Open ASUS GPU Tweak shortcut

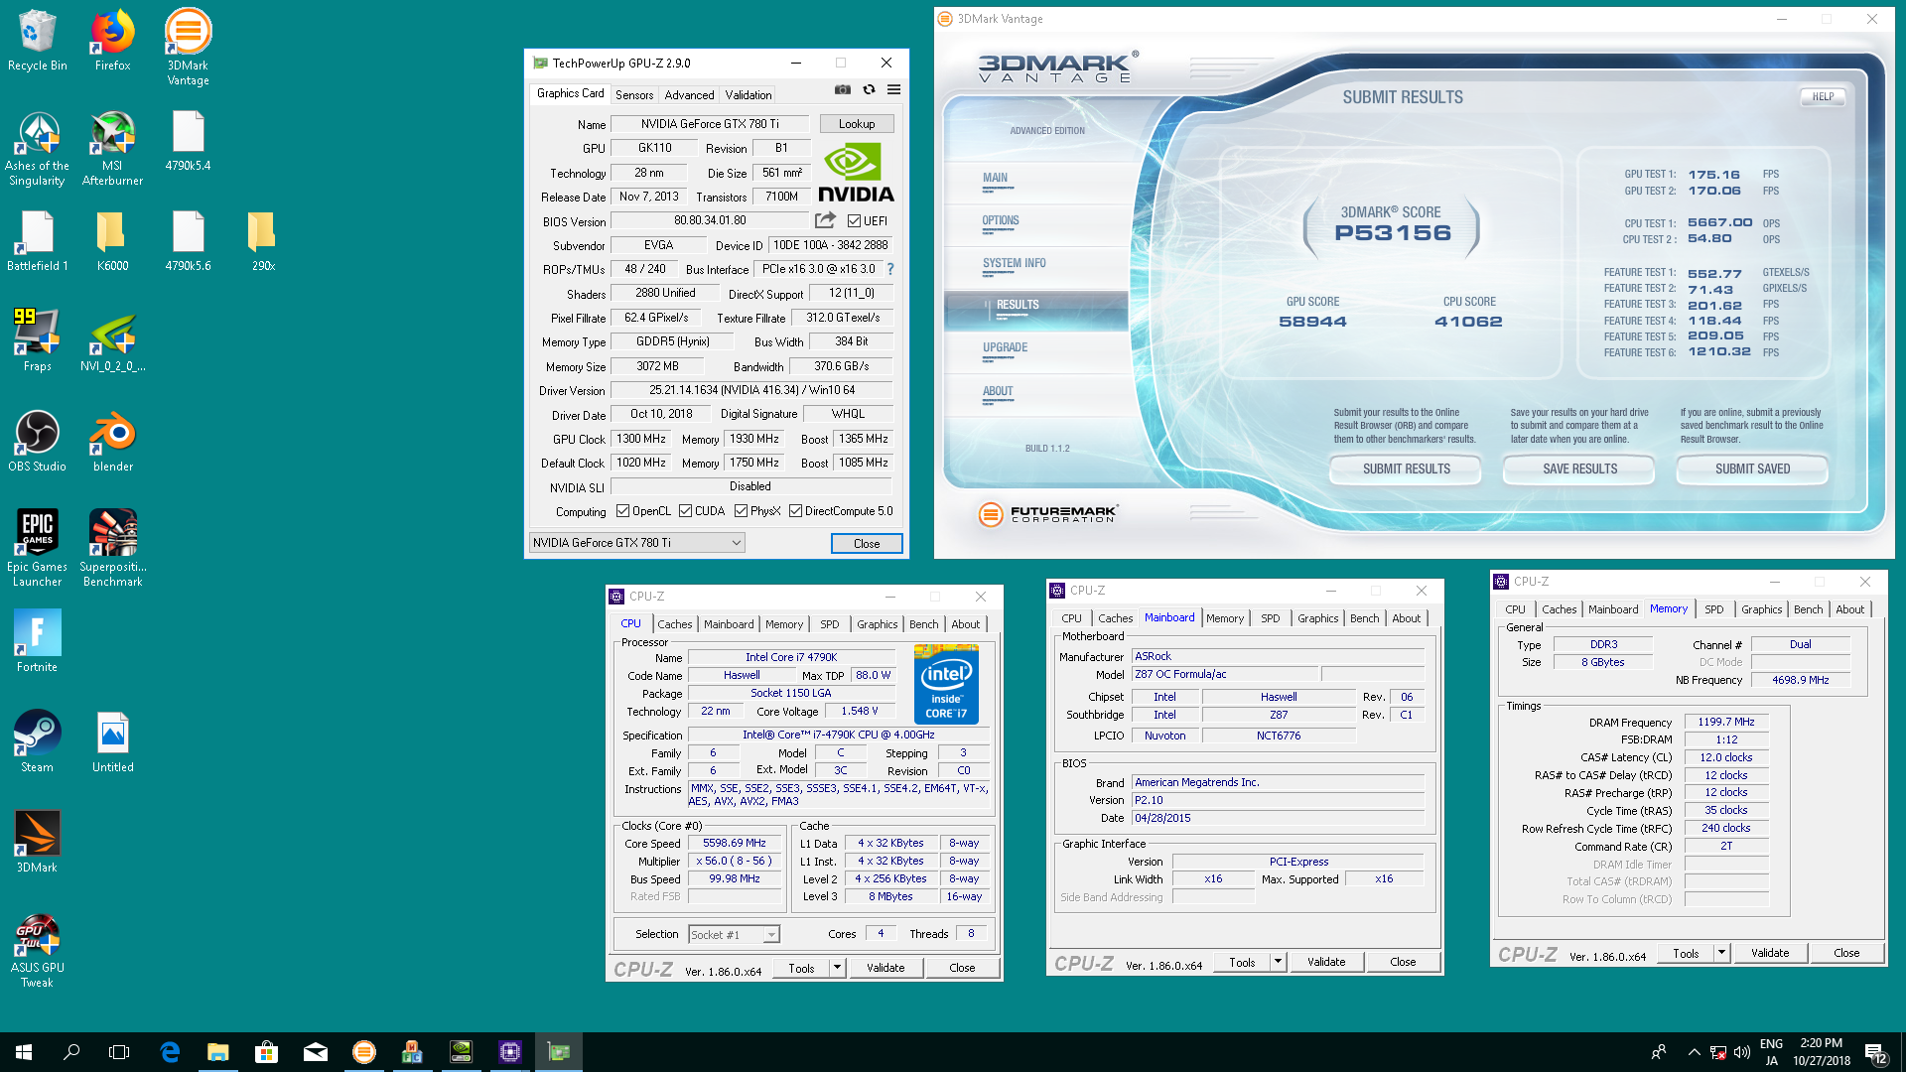37,950
